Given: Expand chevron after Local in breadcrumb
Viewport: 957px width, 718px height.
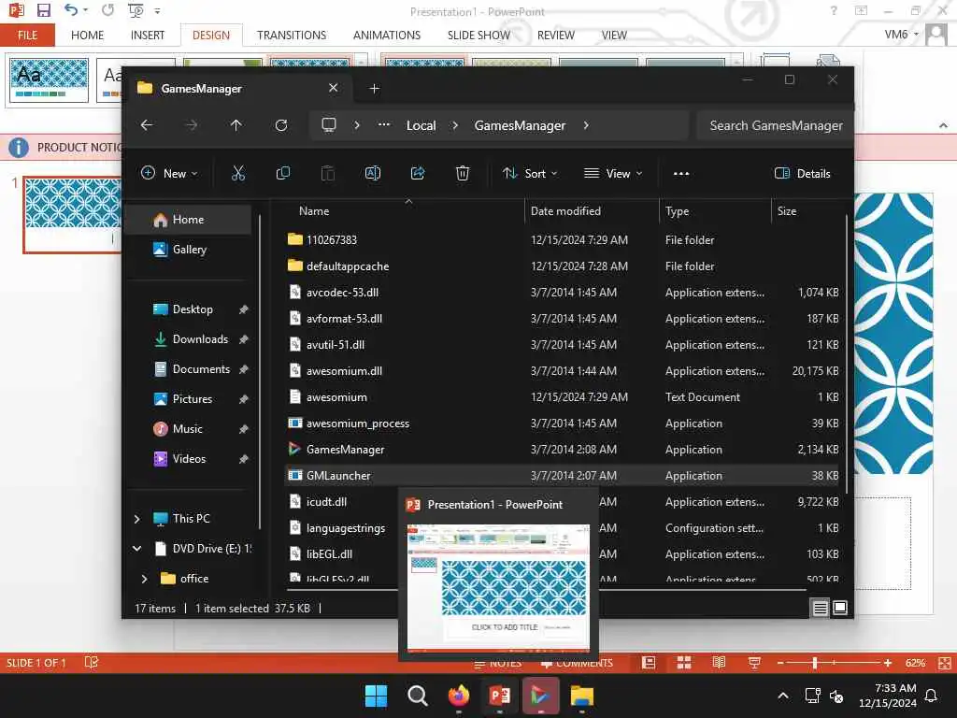Looking at the screenshot, I should coord(455,125).
